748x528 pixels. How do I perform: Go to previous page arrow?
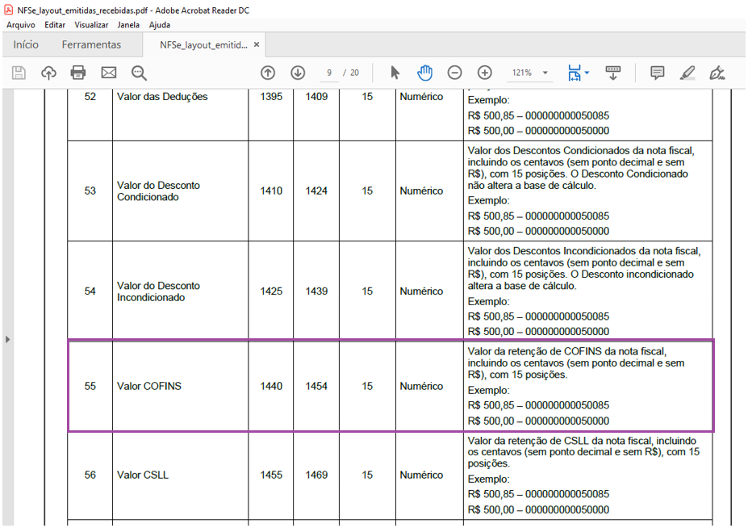pos(268,73)
